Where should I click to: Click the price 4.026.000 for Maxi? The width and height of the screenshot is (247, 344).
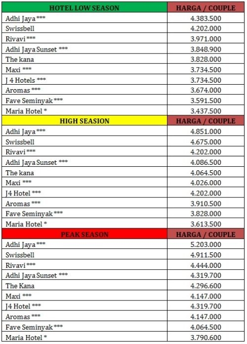(206, 183)
